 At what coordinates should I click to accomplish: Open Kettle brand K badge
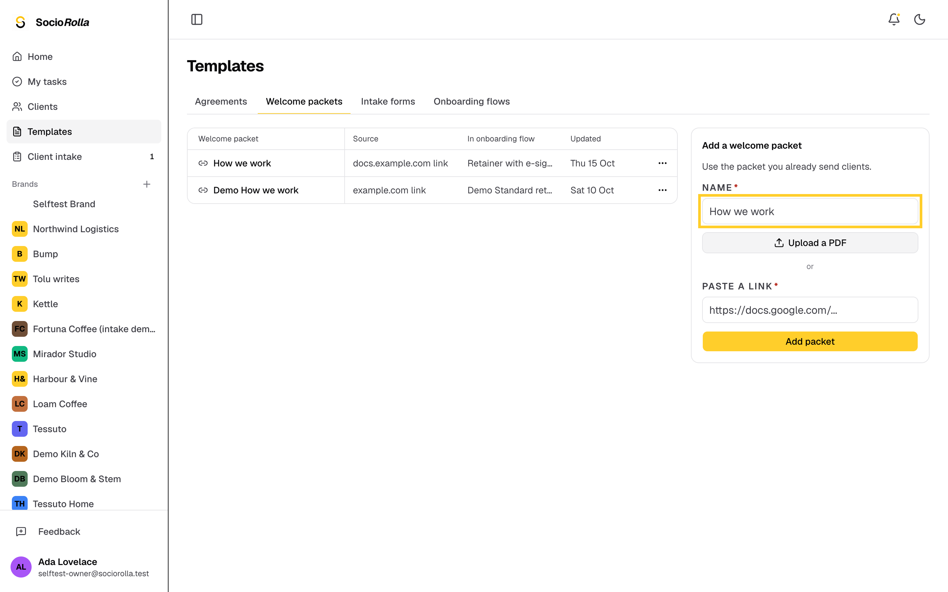(x=20, y=304)
